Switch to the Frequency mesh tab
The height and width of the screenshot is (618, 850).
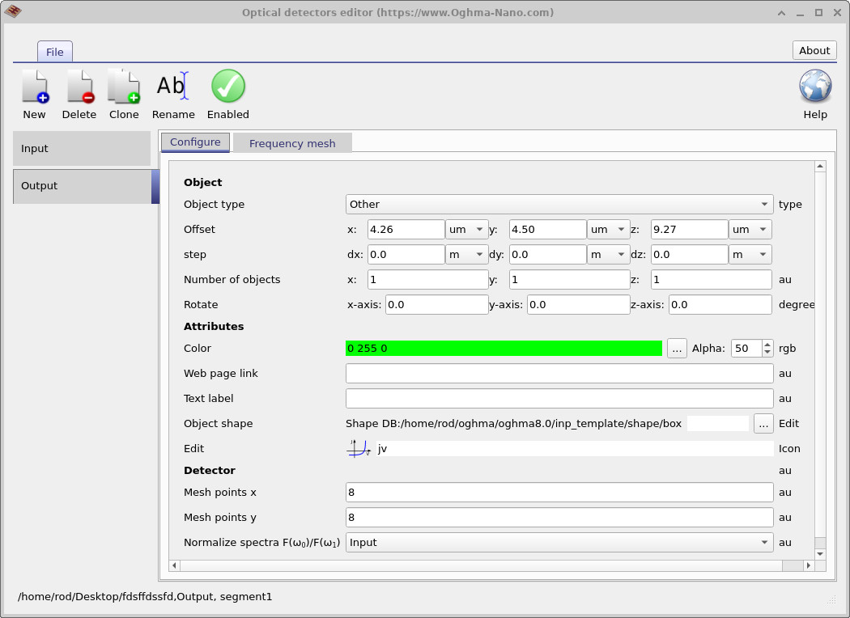[291, 142]
